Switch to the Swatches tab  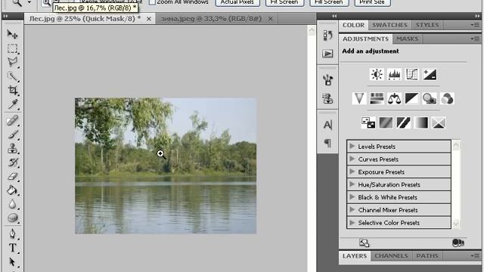tap(389, 25)
